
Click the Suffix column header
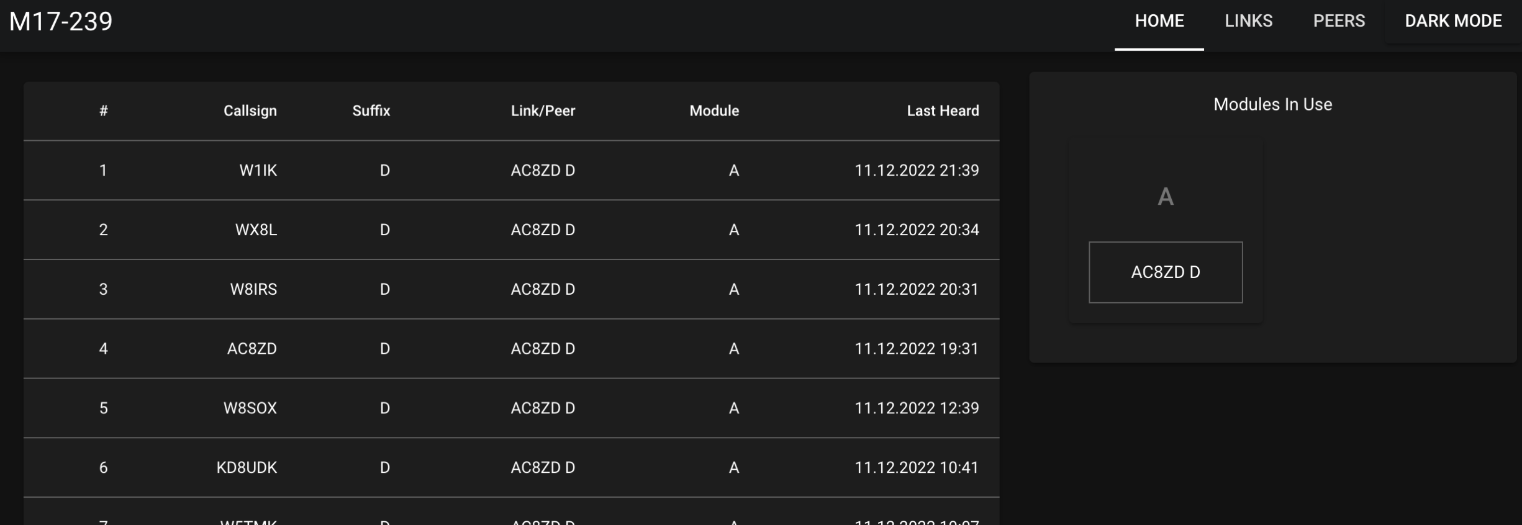coord(371,111)
